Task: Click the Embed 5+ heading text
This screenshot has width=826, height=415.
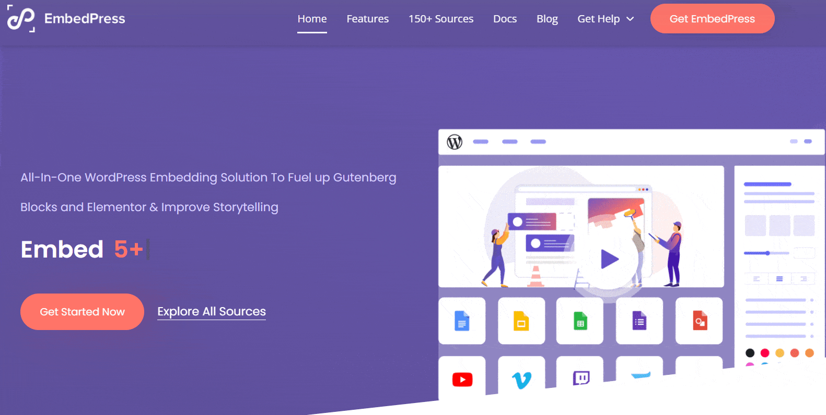Action: [82, 249]
